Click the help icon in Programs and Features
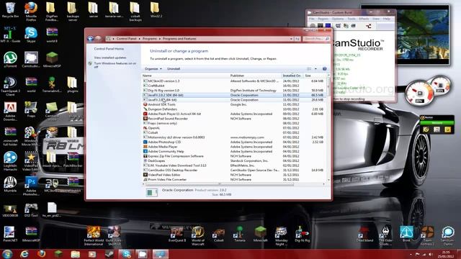The image size is (461, 259). point(325,69)
